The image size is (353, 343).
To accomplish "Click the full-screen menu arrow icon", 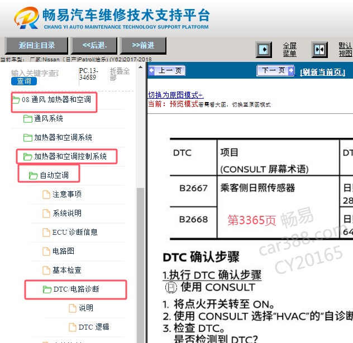I will pyautogui.click(x=264, y=50).
